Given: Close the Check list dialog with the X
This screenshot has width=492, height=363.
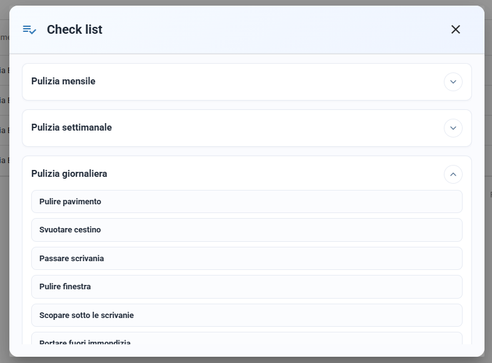Looking at the screenshot, I should [x=456, y=29].
